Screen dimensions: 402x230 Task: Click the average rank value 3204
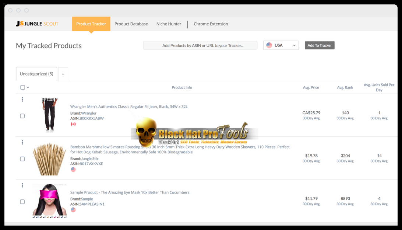345,156
